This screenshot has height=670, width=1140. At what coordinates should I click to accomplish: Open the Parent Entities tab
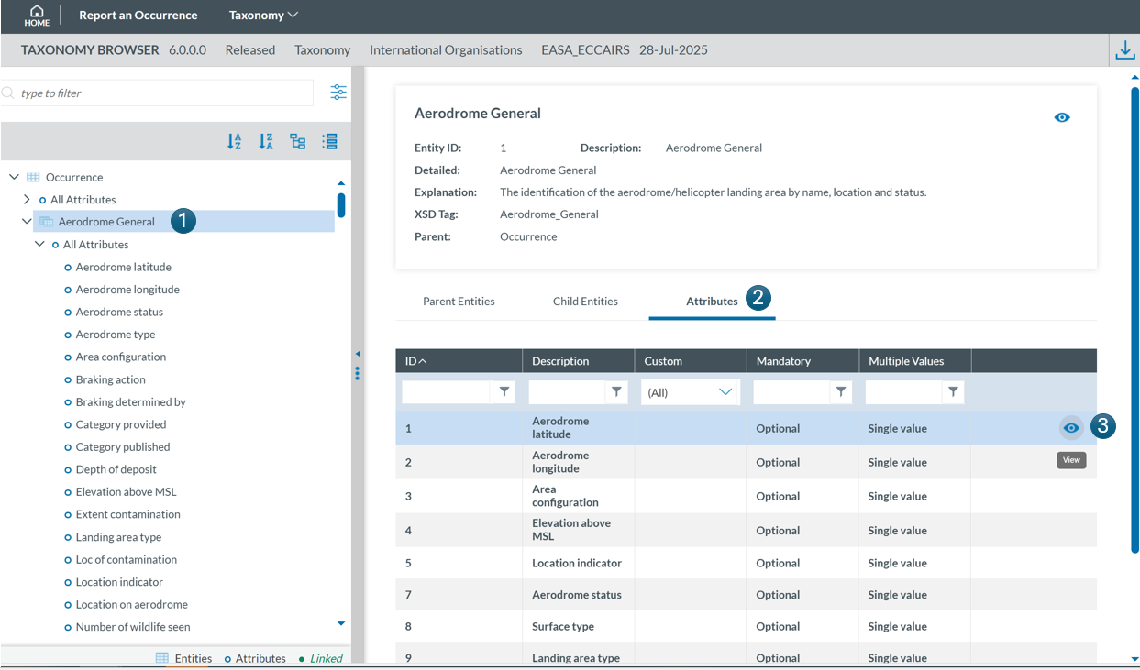point(459,302)
